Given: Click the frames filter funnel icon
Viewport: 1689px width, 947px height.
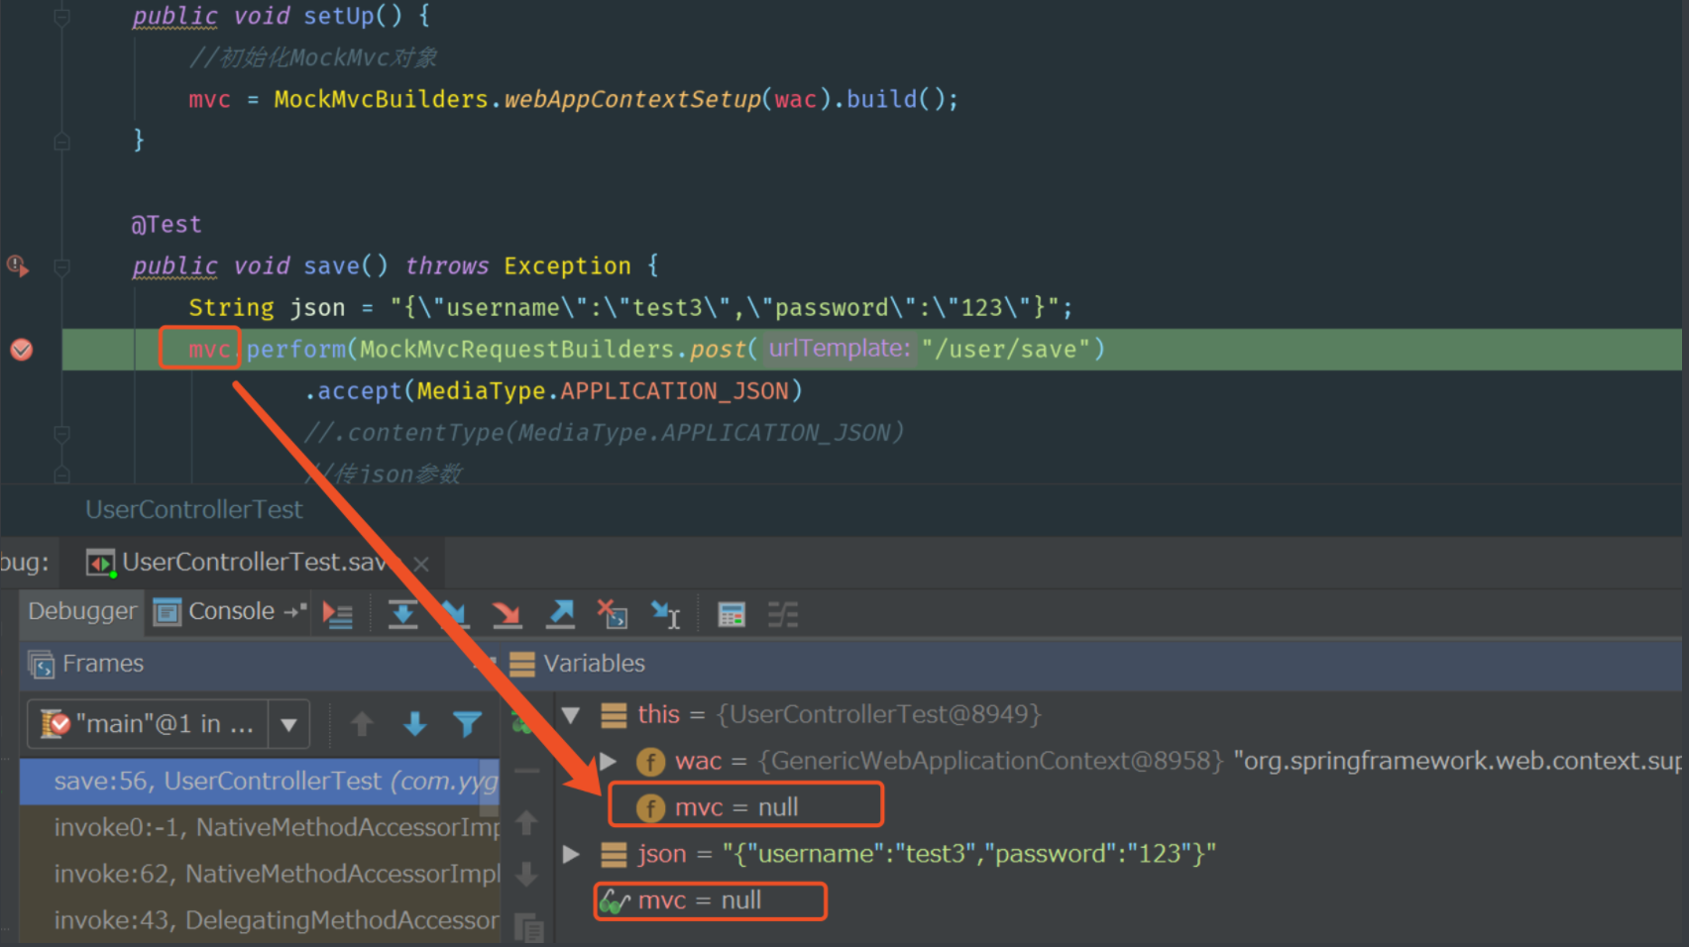Looking at the screenshot, I should click(467, 724).
